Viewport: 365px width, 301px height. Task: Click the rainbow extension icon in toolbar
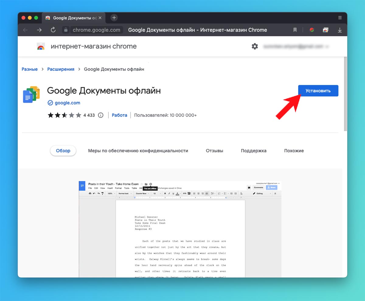tap(325, 30)
